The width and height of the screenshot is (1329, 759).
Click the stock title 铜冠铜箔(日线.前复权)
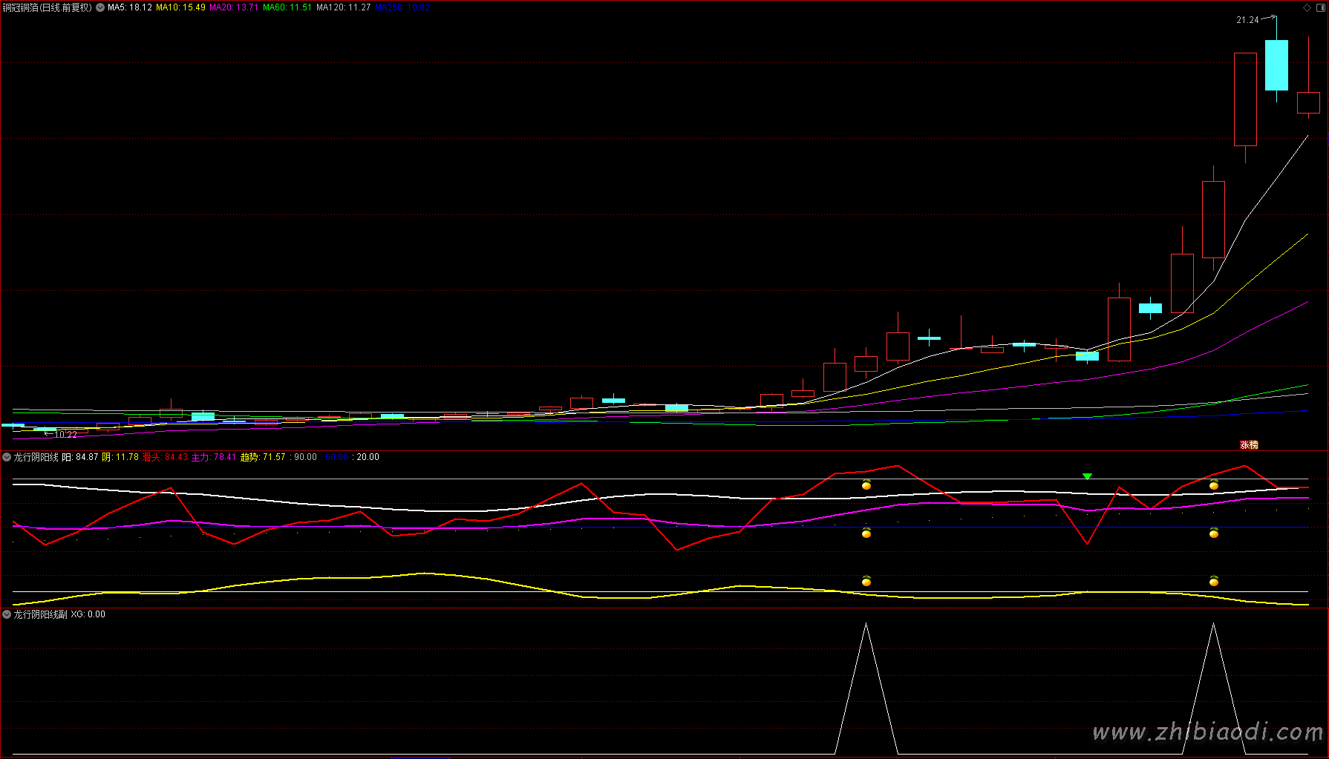(48, 7)
